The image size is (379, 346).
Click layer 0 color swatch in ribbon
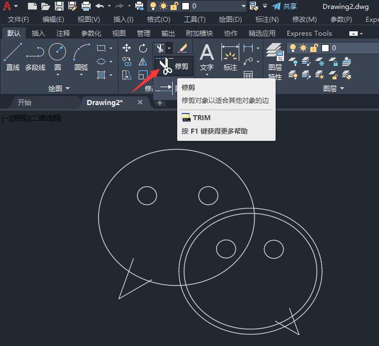click(x=325, y=48)
